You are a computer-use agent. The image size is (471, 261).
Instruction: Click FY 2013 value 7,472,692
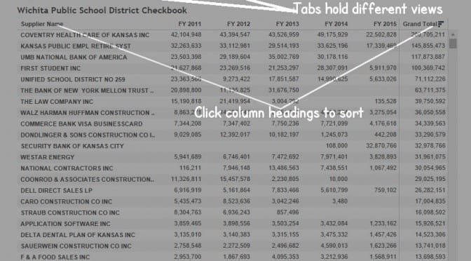(285, 157)
